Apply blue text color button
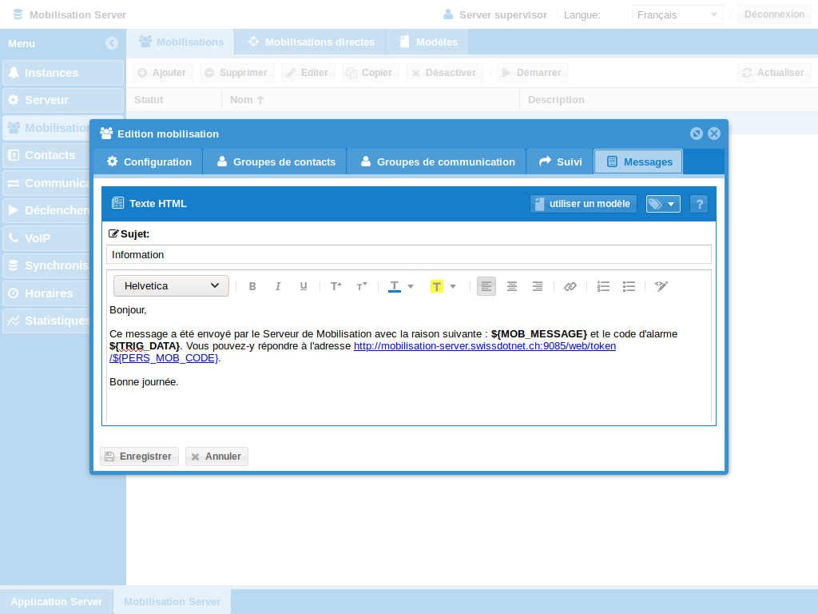The image size is (818, 614). click(395, 286)
